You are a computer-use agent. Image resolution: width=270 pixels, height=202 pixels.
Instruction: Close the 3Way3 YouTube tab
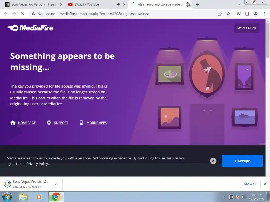(124, 5)
